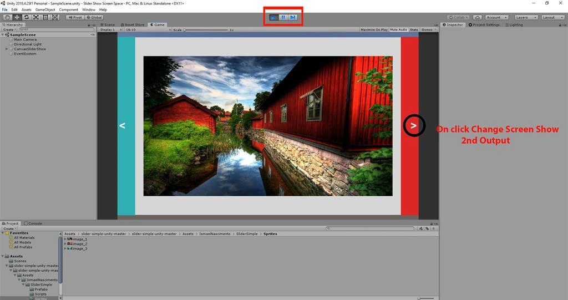Pause the running game
Image resolution: width=568 pixels, height=300 pixels.
coord(283,17)
